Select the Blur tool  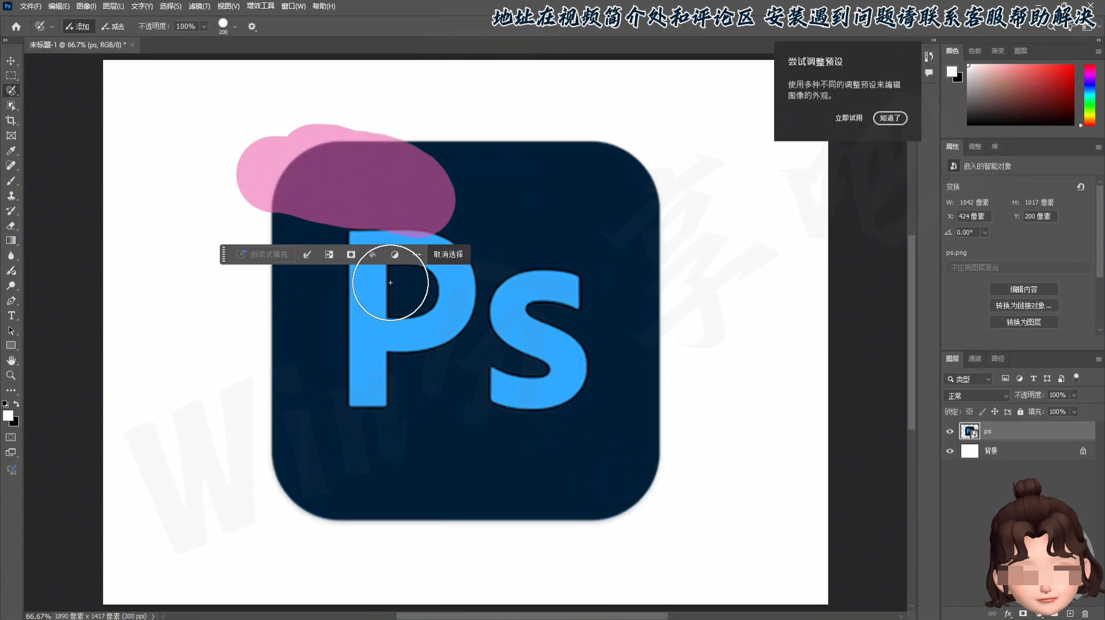pyautogui.click(x=11, y=256)
